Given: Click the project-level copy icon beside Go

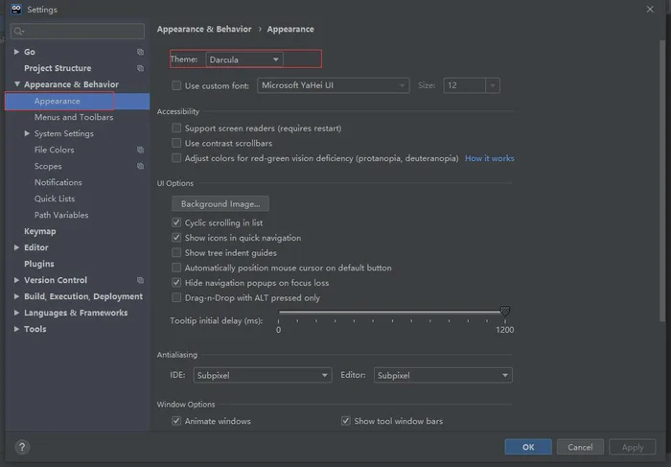Looking at the screenshot, I should click(x=140, y=52).
